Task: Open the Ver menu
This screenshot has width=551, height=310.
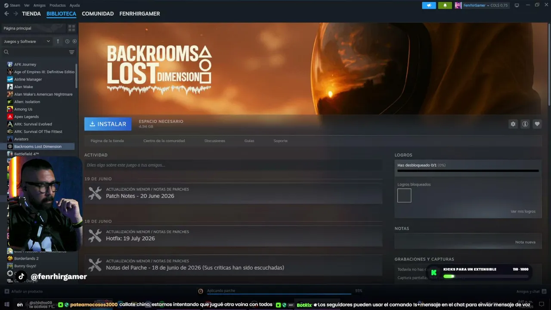Action: [27, 5]
